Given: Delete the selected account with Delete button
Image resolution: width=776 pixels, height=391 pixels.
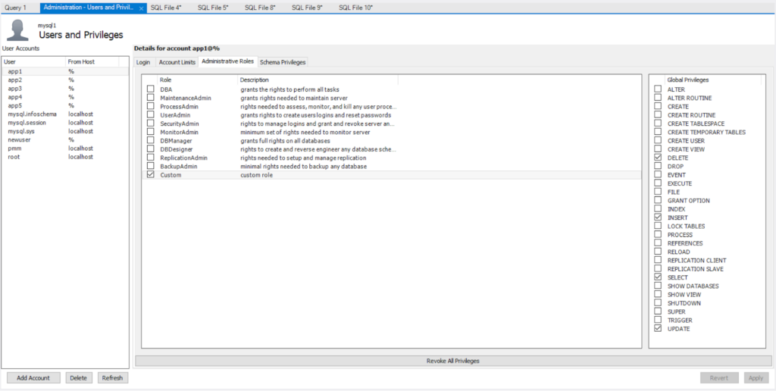Looking at the screenshot, I should [78, 377].
